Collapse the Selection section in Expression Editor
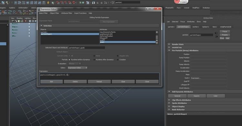242x126 pixels. click(x=41, y=26)
